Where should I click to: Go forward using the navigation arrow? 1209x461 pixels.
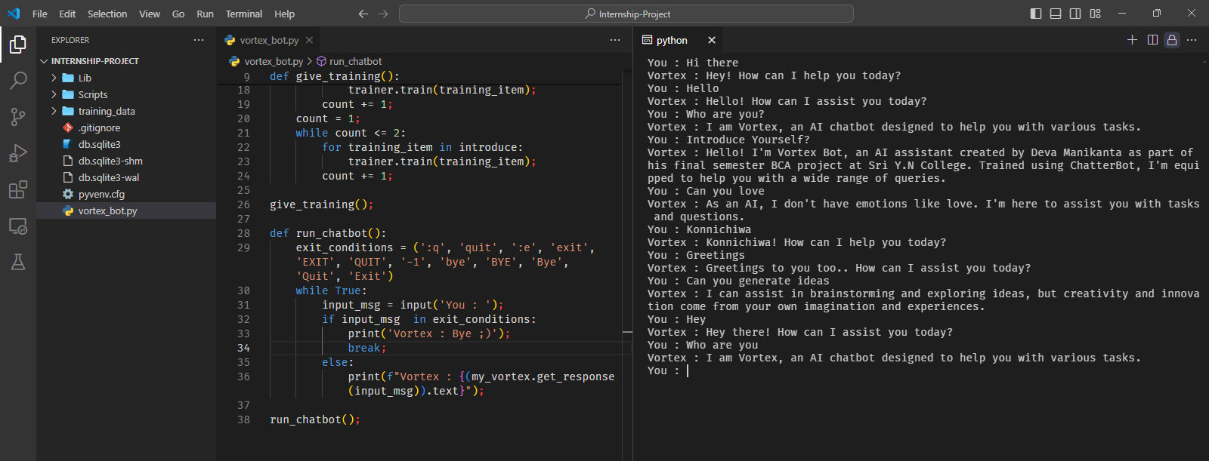pos(383,14)
